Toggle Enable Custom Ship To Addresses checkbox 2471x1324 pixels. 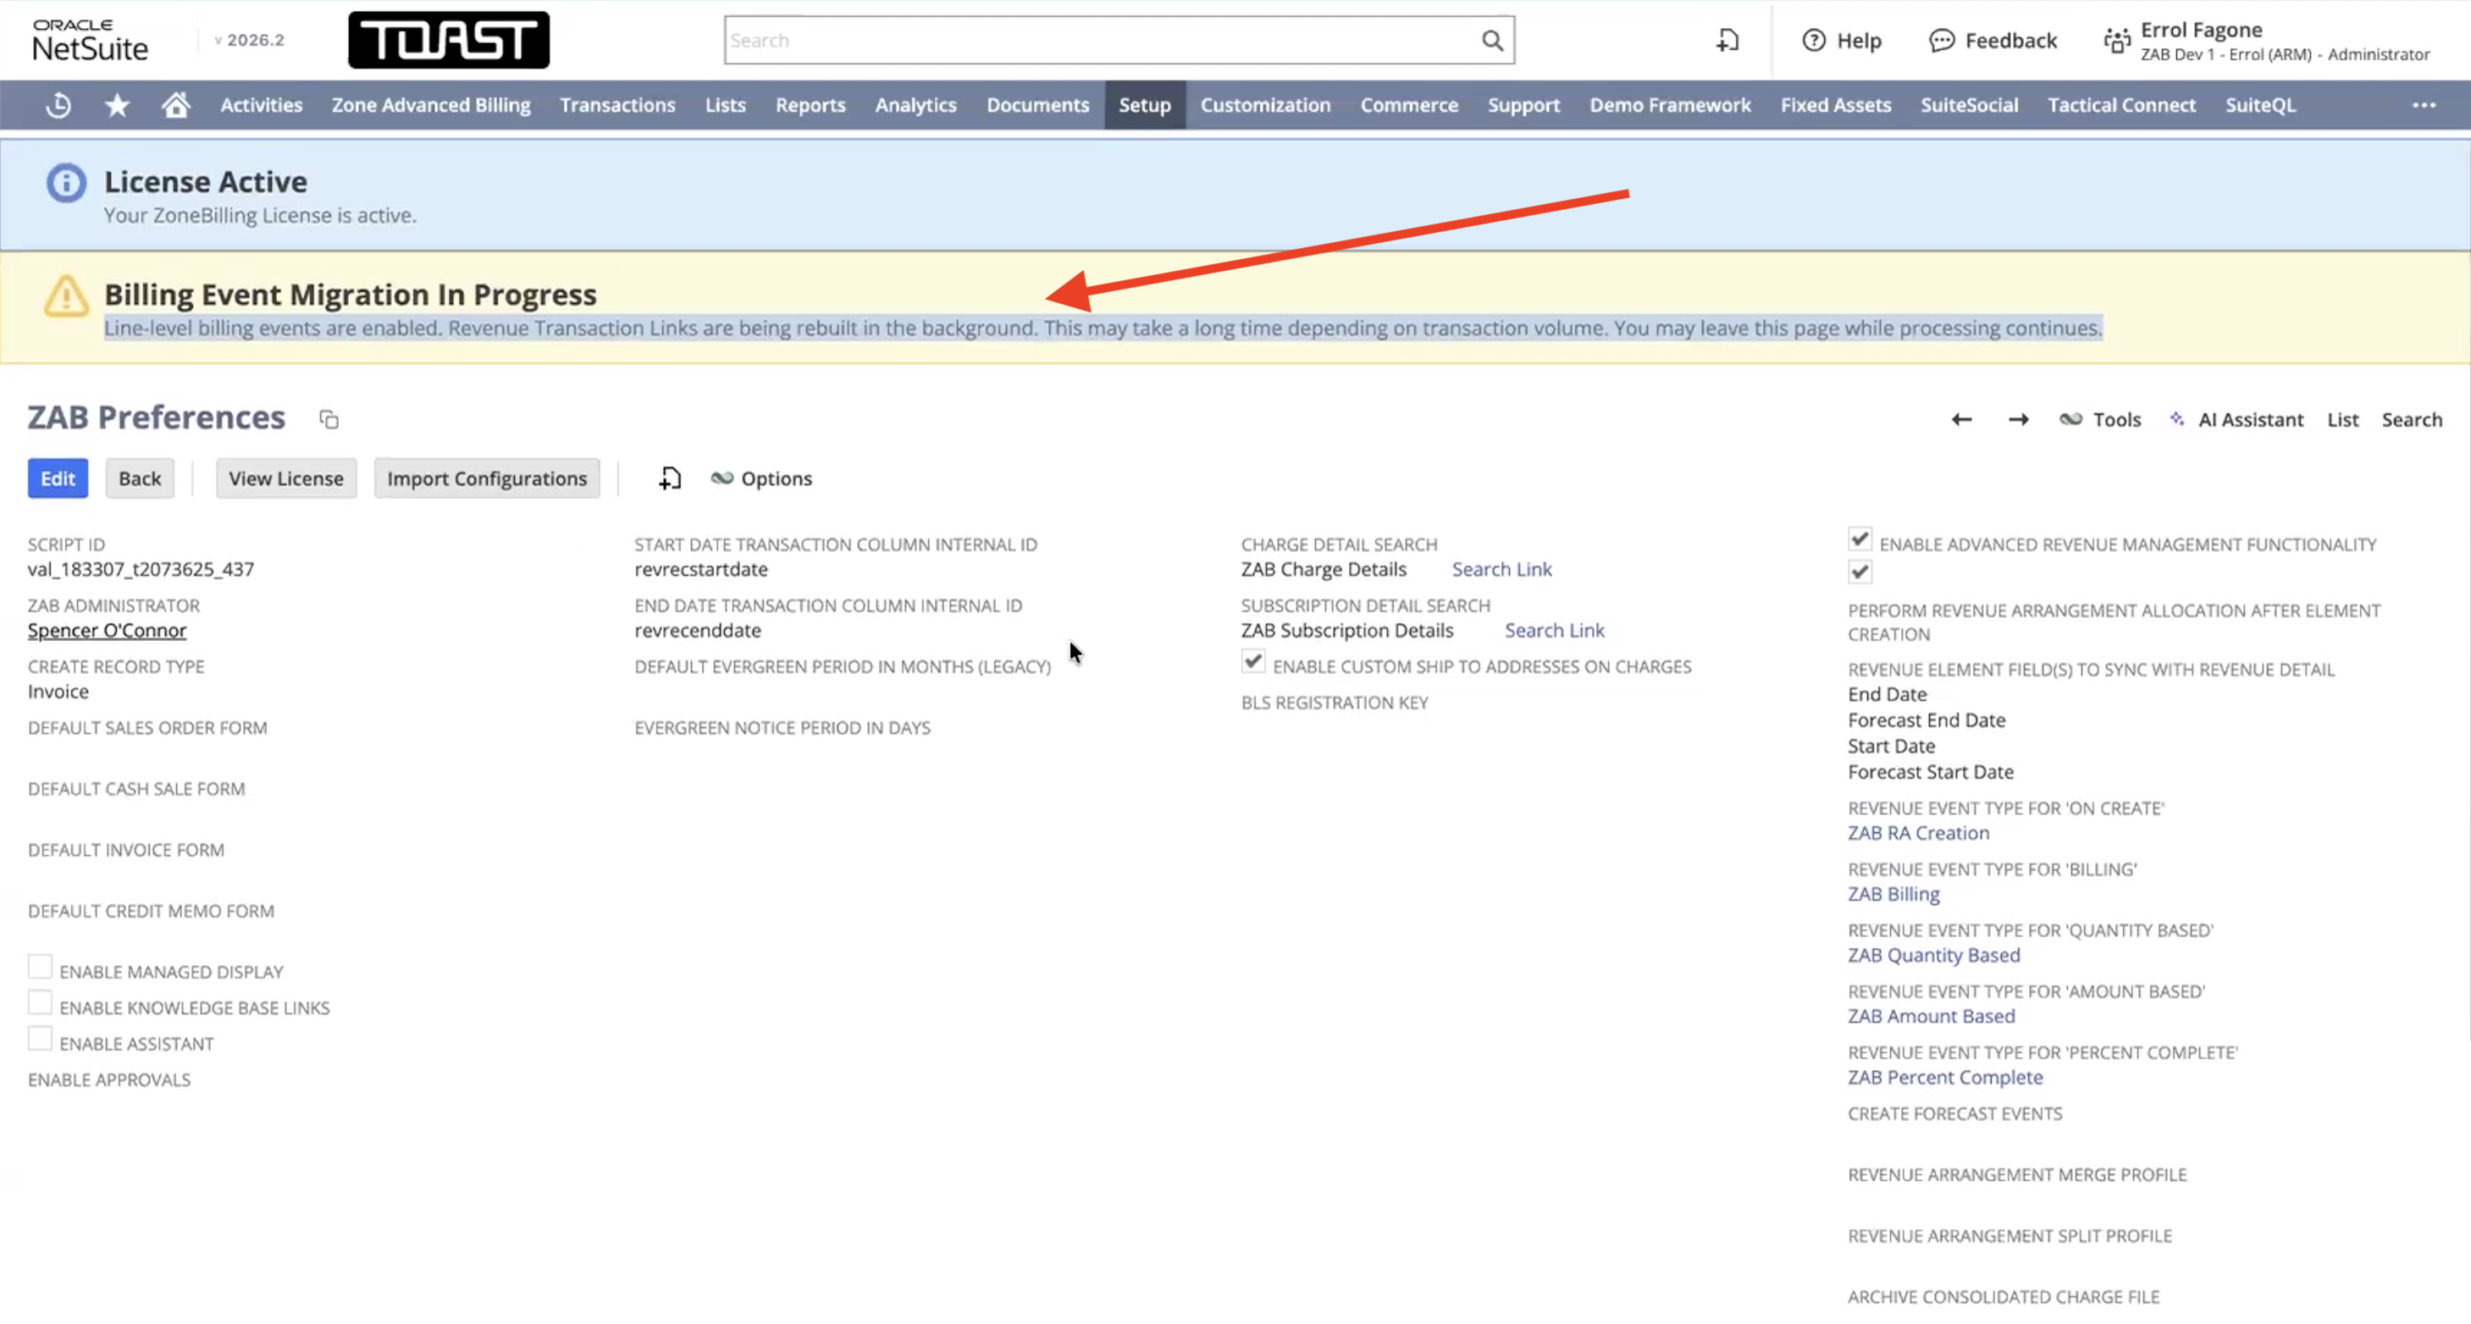coord(1252,661)
